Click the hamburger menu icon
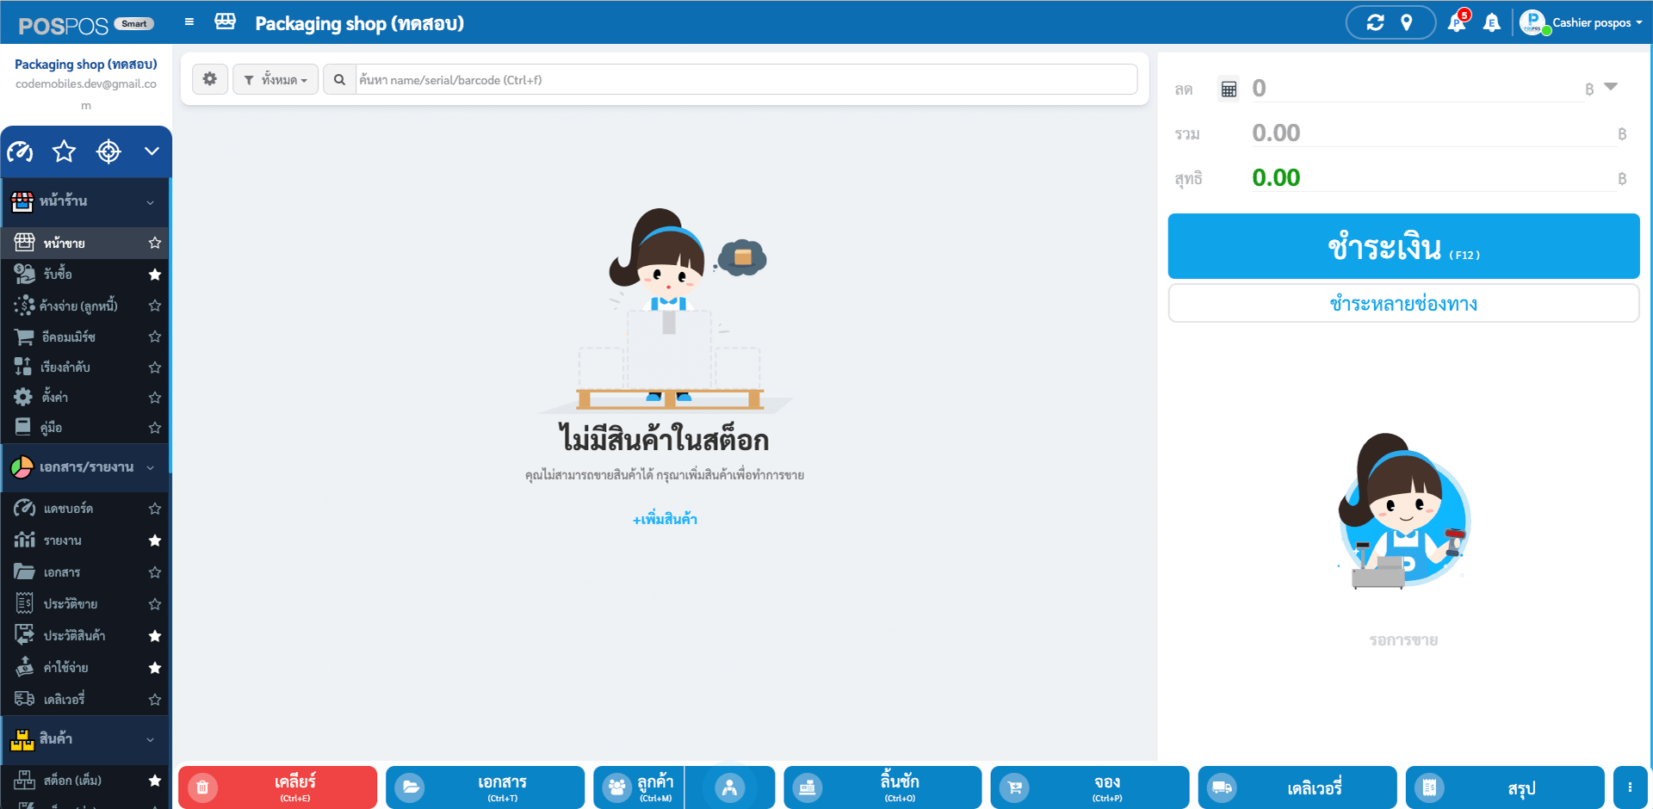The width and height of the screenshot is (1653, 809). point(189,22)
